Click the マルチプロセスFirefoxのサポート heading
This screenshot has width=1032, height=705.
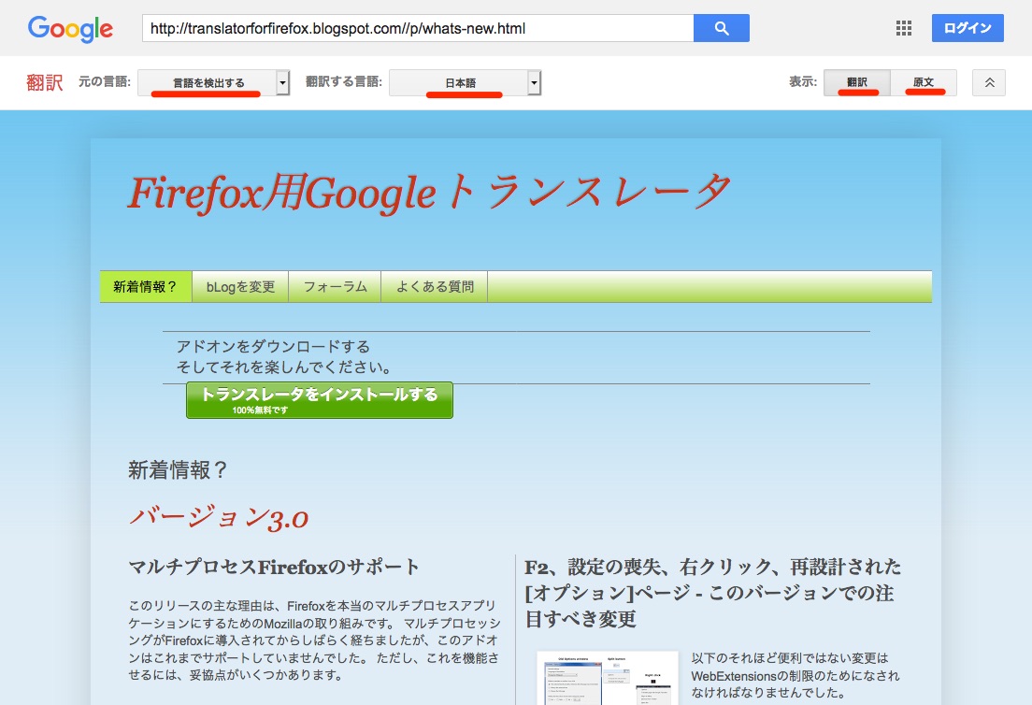[274, 567]
